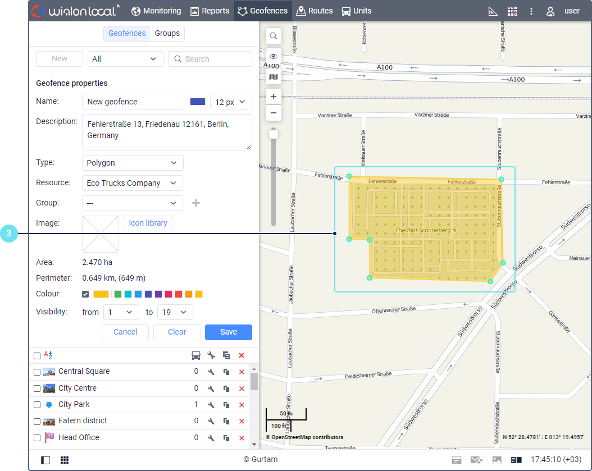
Task: Open the Routes menu
Action: click(x=314, y=11)
